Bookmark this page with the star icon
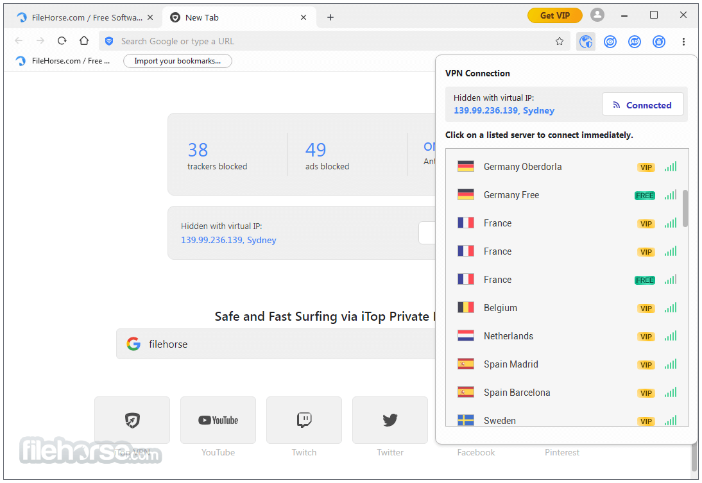This screenshot has height=483, width=702. [560, 42]
